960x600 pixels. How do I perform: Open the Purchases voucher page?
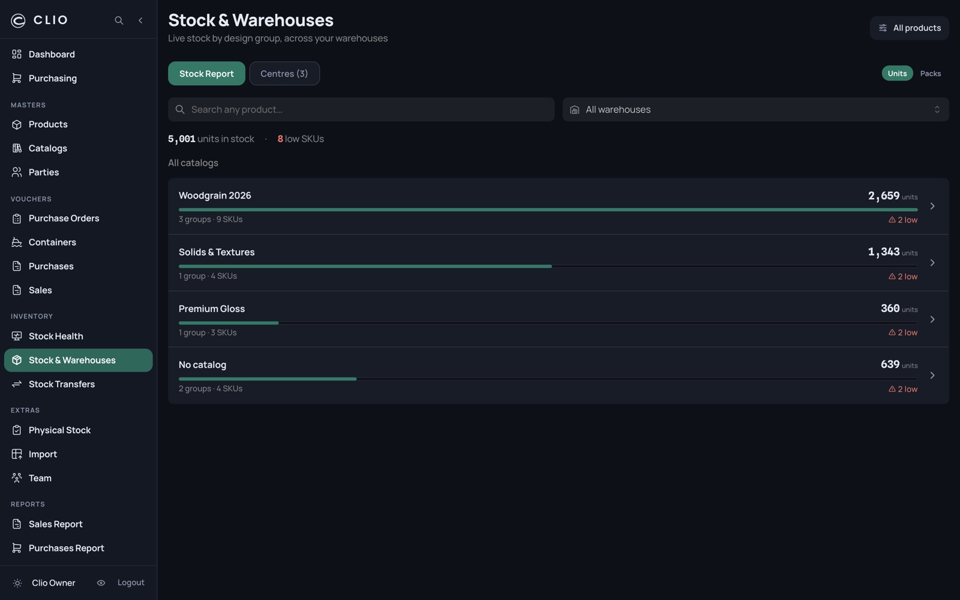(79, 266)
